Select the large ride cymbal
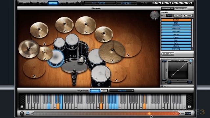This screenshot has width=210, height=118. [x=112, y=51]
